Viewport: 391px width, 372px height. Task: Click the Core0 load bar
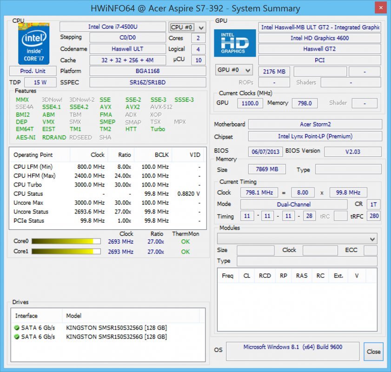(x=65, y=241)
